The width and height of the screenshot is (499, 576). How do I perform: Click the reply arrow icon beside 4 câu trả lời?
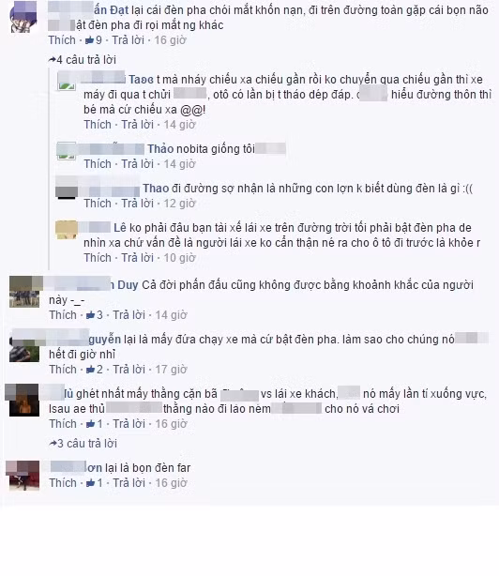[53, 59]
